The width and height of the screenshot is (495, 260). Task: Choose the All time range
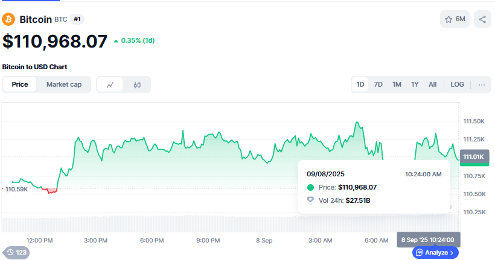coord(432,84)
